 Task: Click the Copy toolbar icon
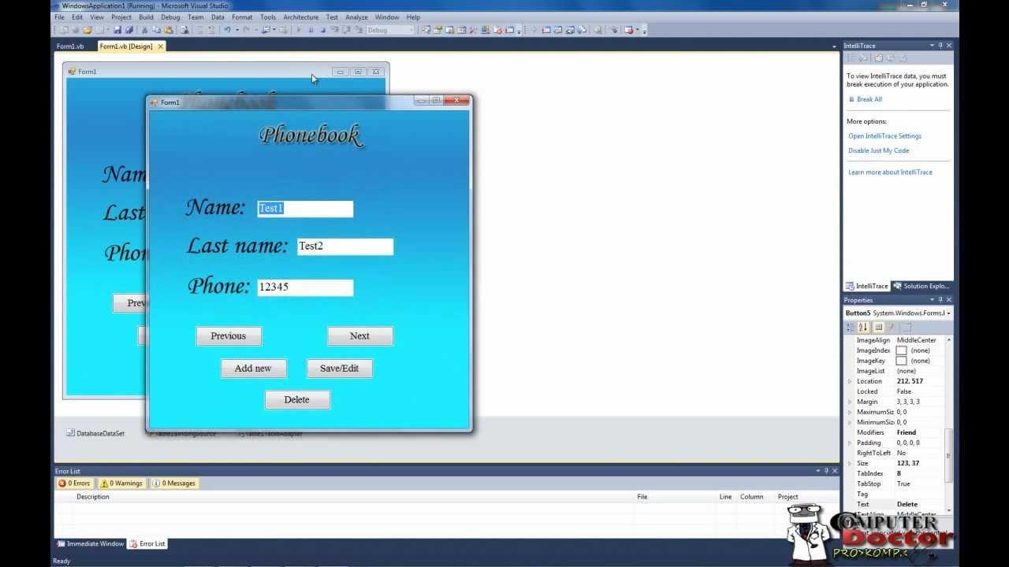[x=157, y=30]
